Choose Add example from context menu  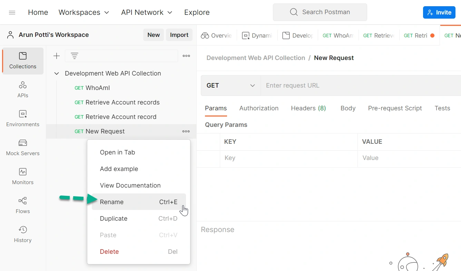coord(139,169)
